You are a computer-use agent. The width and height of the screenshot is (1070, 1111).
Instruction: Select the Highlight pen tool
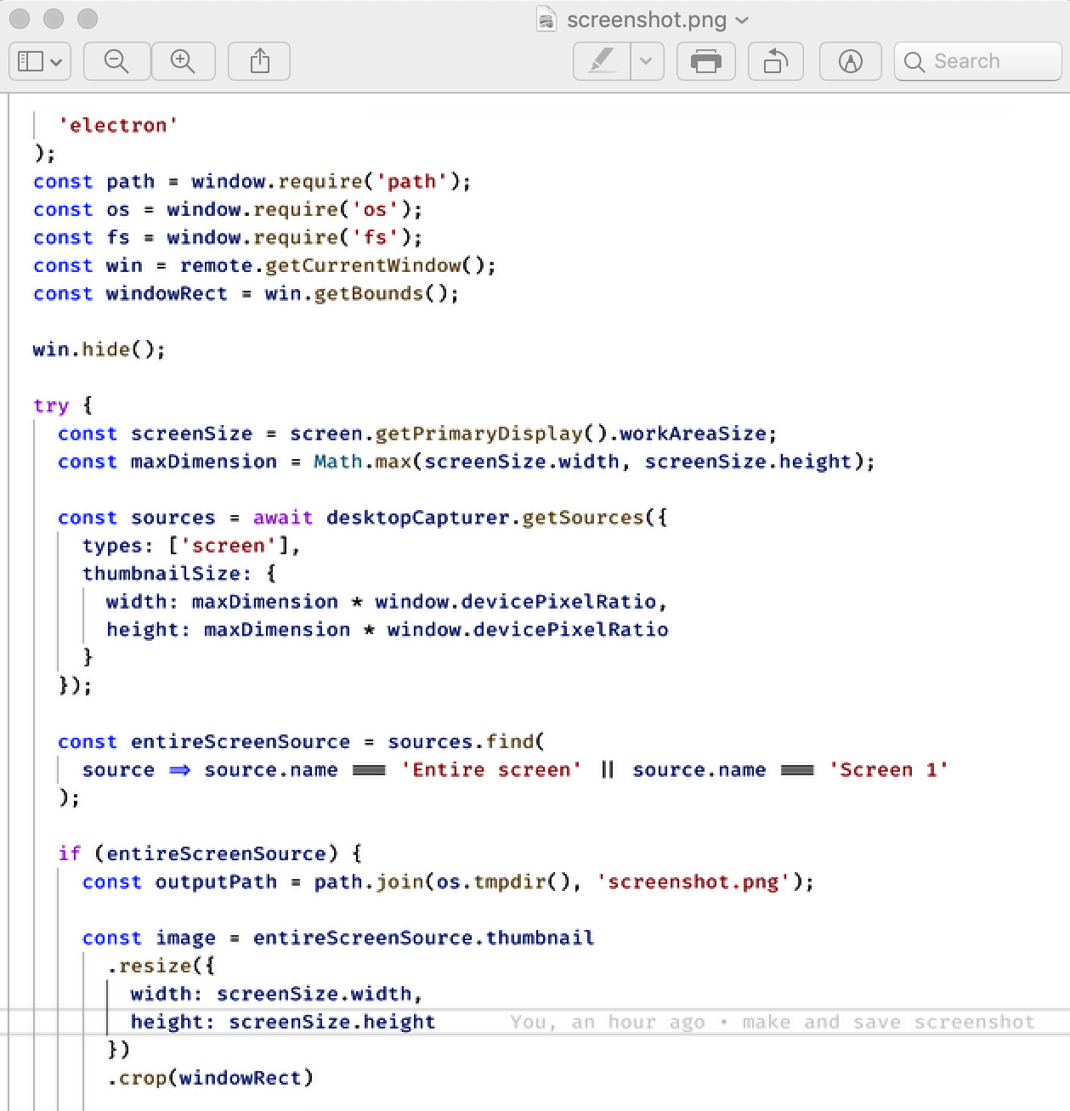[602, 61]
